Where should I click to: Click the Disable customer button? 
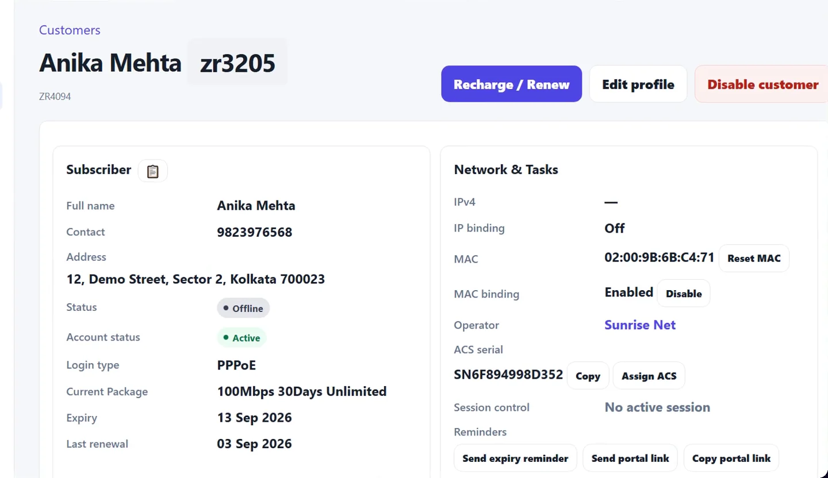point(762,84)
